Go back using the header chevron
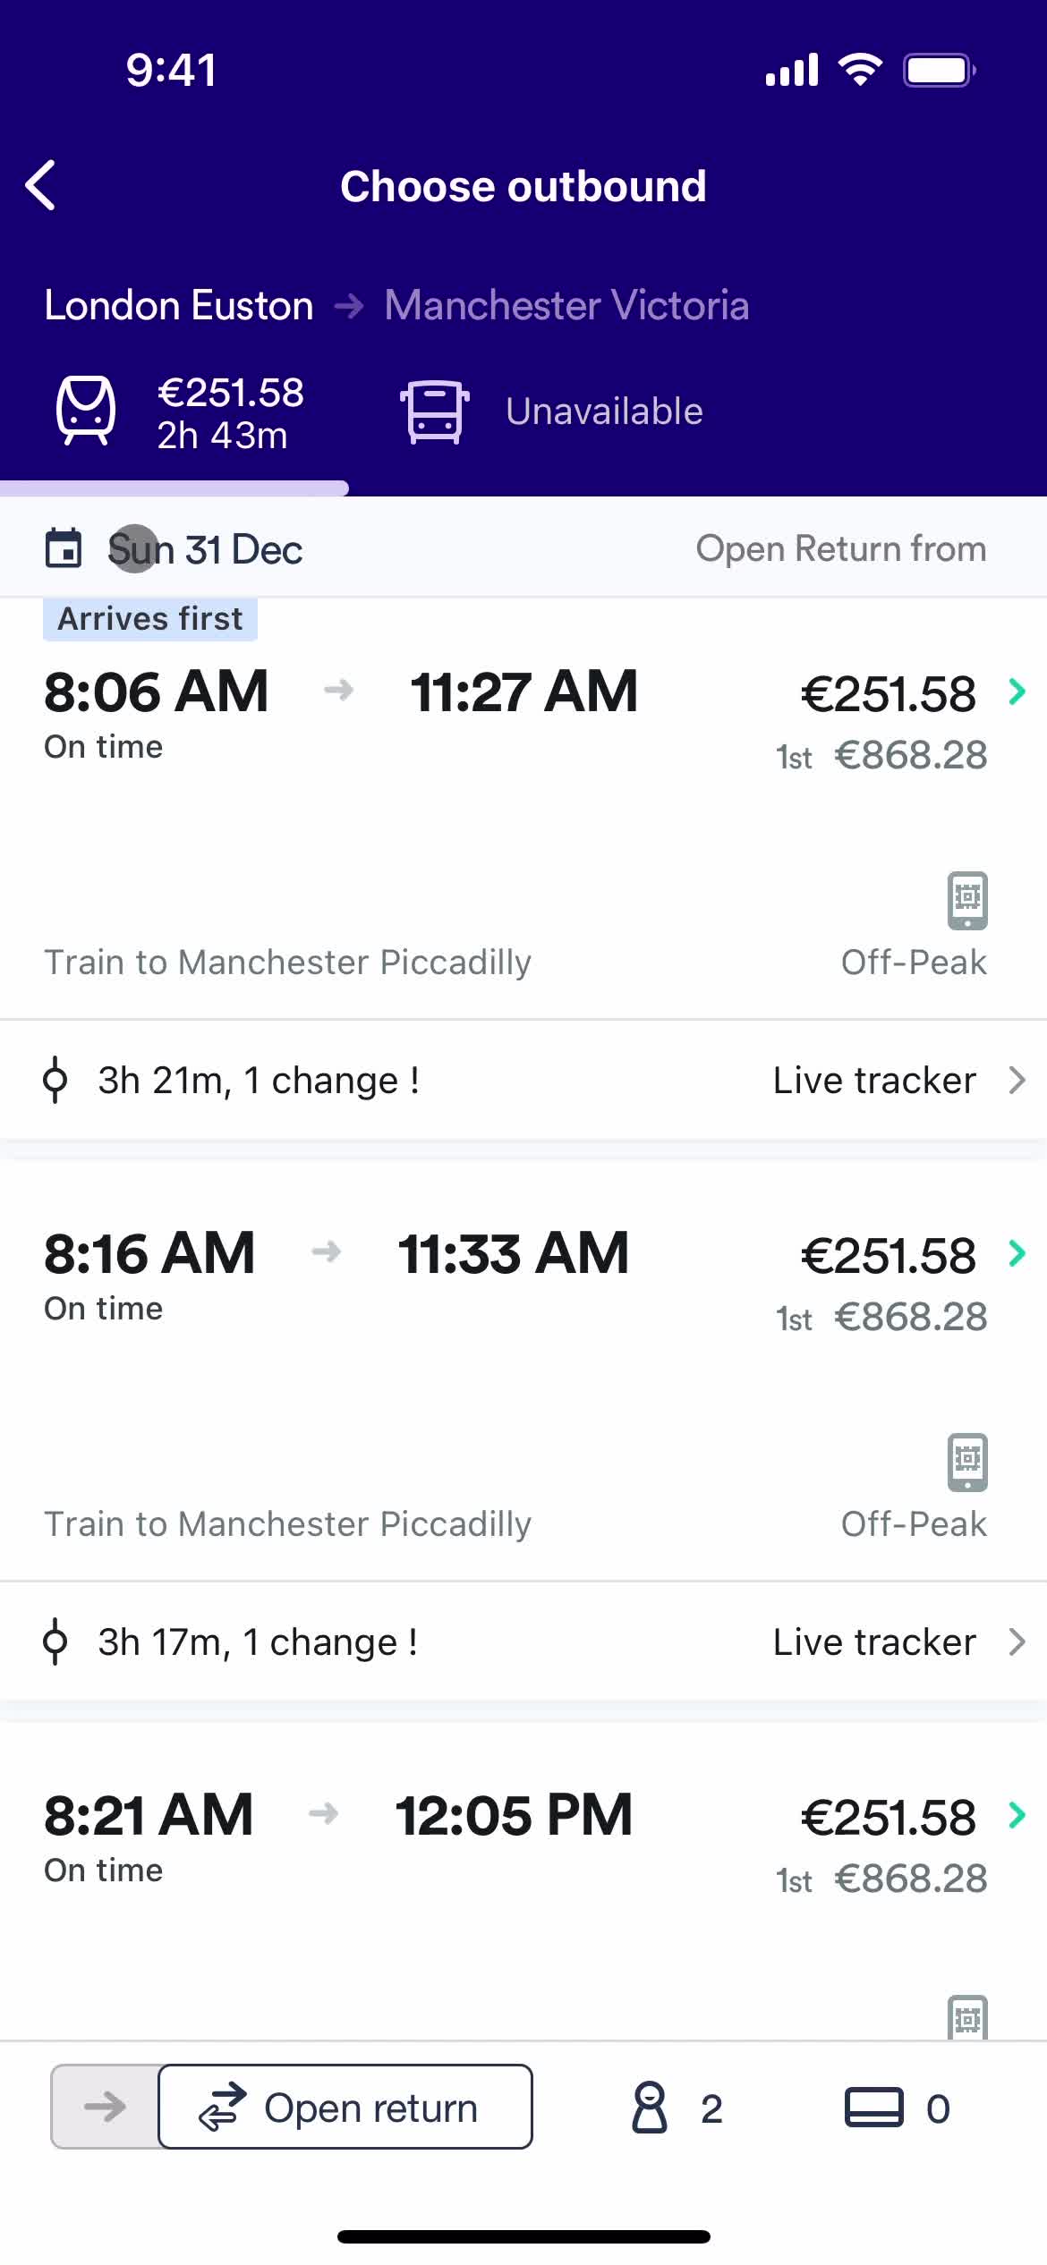The width and height of the screenshot is (1047, 2265). (41, 185)
